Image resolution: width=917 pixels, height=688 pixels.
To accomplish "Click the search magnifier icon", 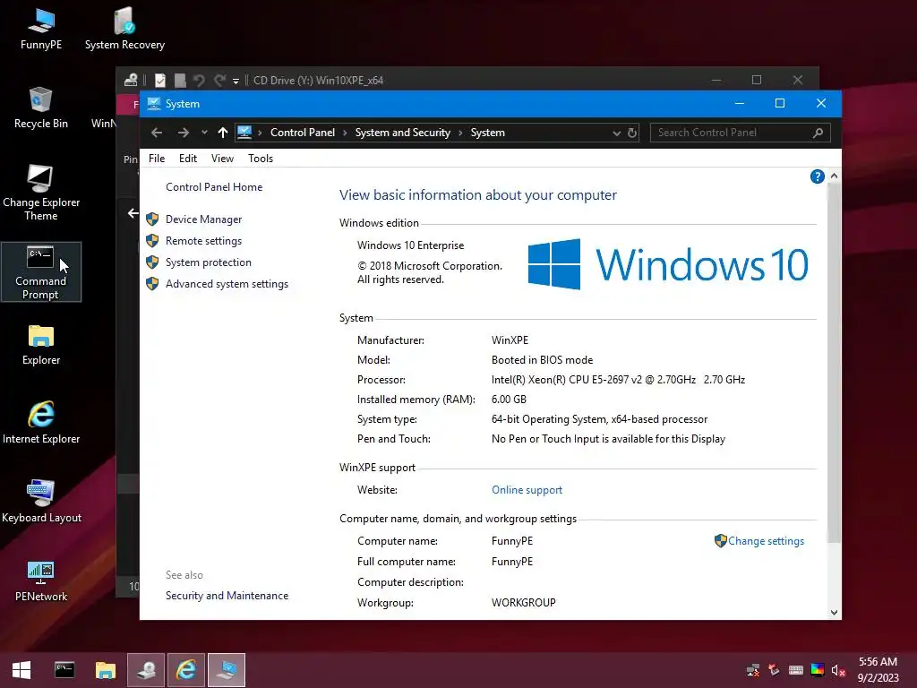I will (x=818, y=133).
